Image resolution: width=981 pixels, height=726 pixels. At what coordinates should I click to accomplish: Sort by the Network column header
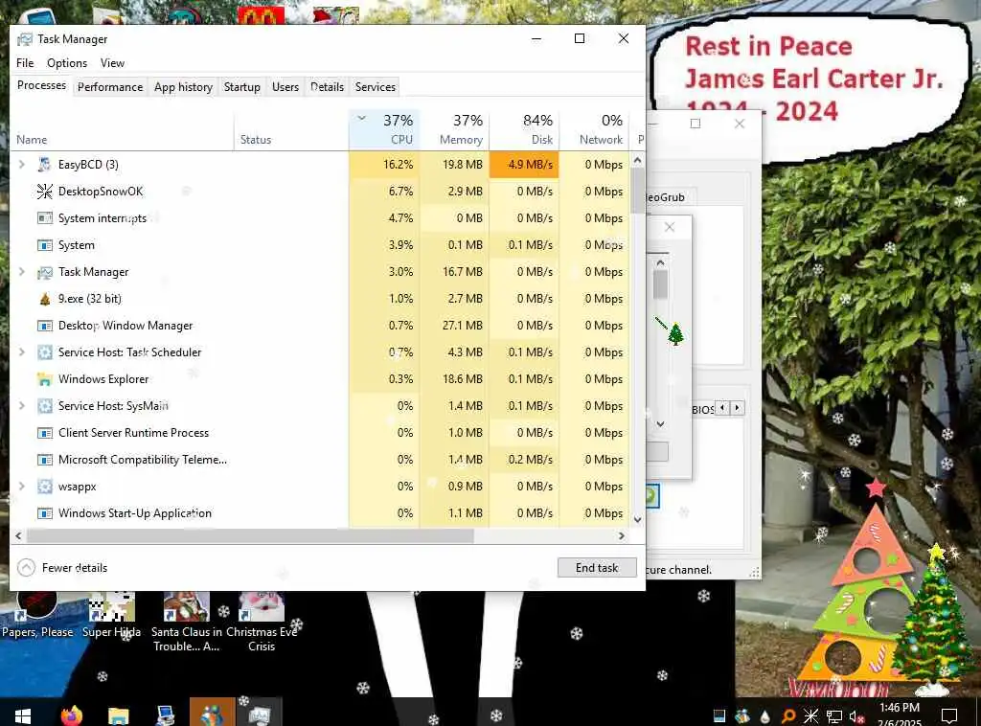(594, 129)
